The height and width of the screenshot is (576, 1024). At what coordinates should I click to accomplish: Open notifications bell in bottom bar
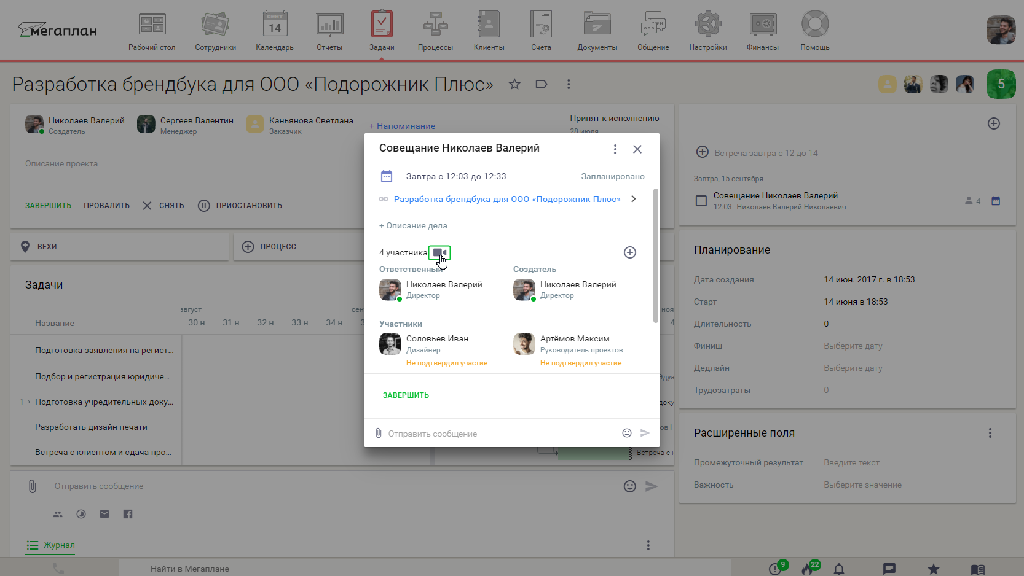click(x=839, y=569)
